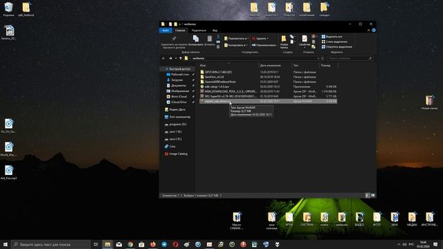Select Image Catalog in navigation pane
443x249 pixels.
coord(178,154)
